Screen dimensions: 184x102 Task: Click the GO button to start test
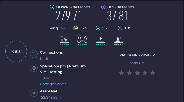pos(16,51)
